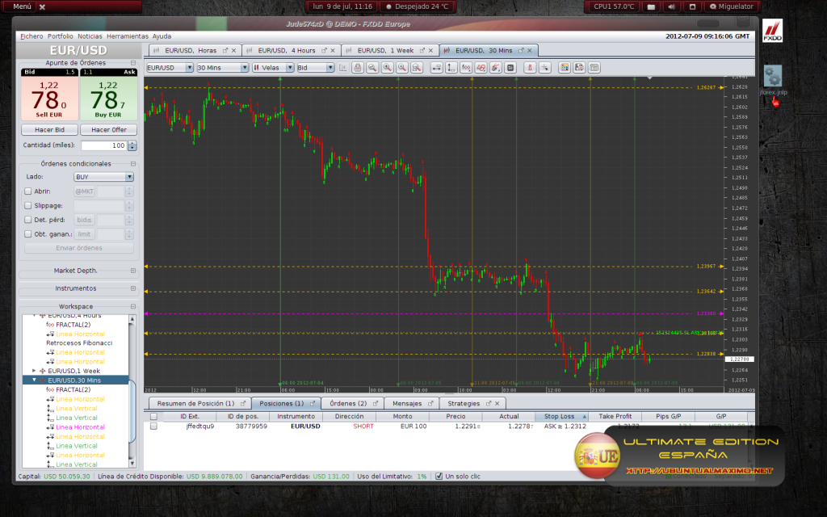Click the Cantidad stepper arrows

pyautogui.click(x=132, y=145)
